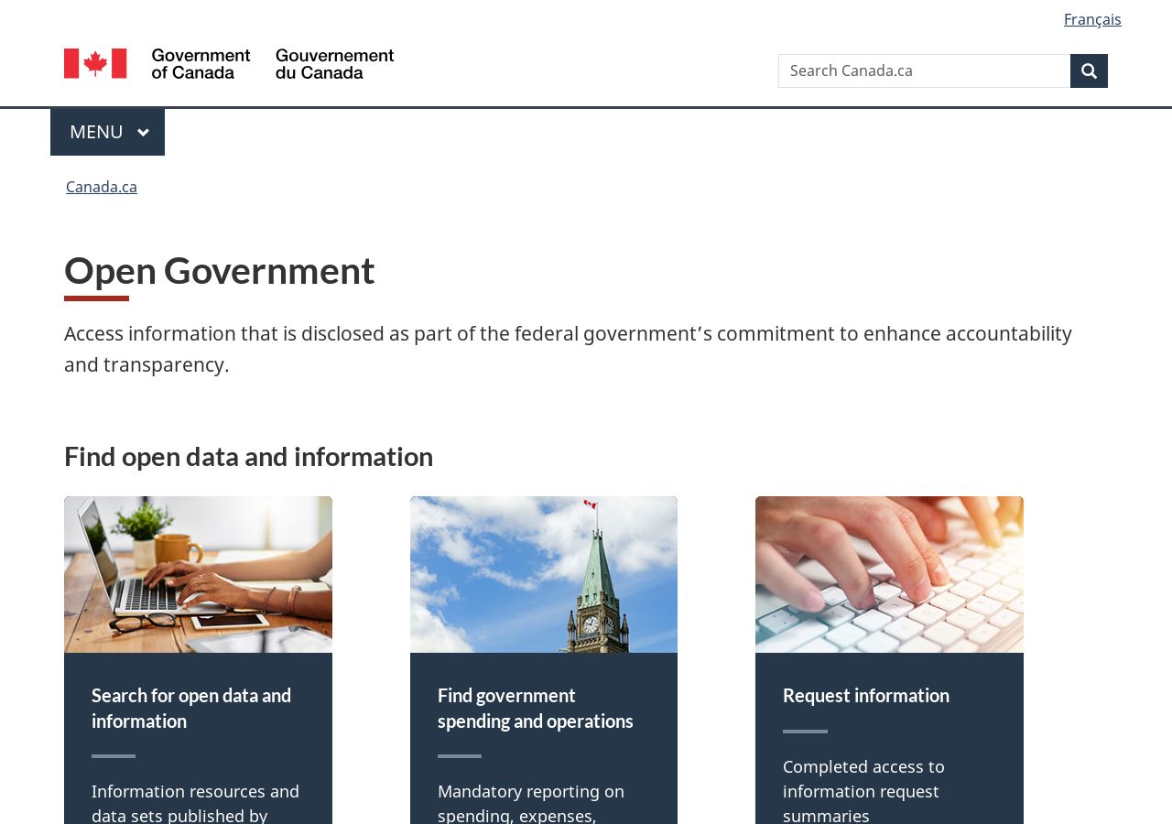This screenshot has width=1172, height=824.
Task: Open Search for open data and information
Action: point(191,708)
